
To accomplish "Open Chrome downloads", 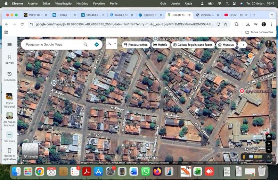I will coord(248,24).
